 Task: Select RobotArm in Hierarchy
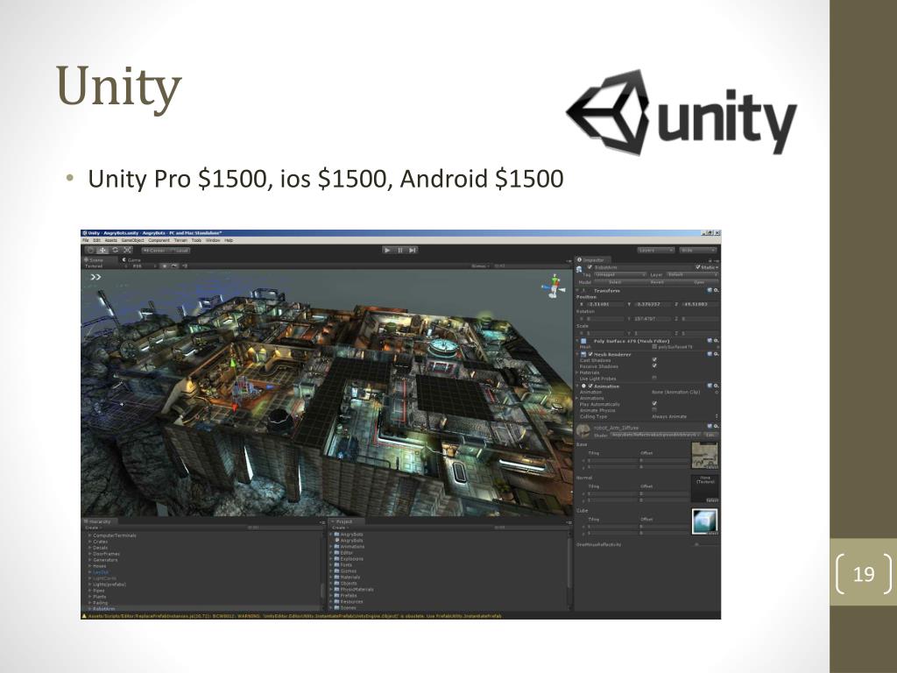(x=103, y=609)
